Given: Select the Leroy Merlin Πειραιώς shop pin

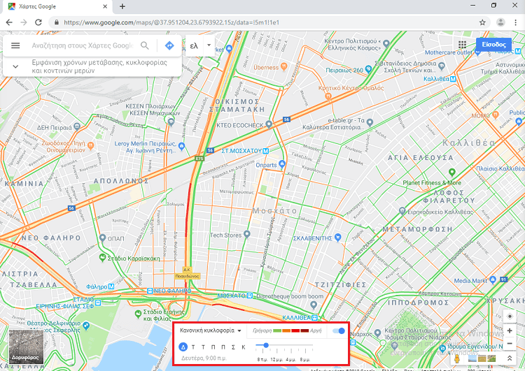Looking at the screenshot, I should click(182, 146).
